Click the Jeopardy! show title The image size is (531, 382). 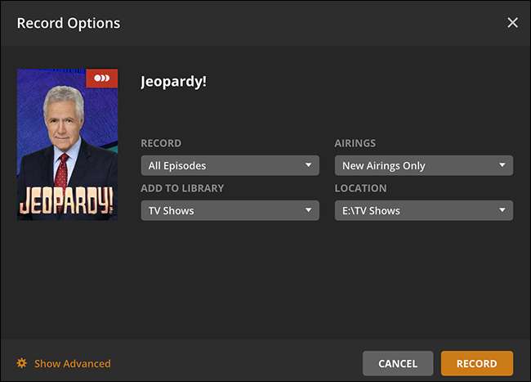tap(173, 82)
